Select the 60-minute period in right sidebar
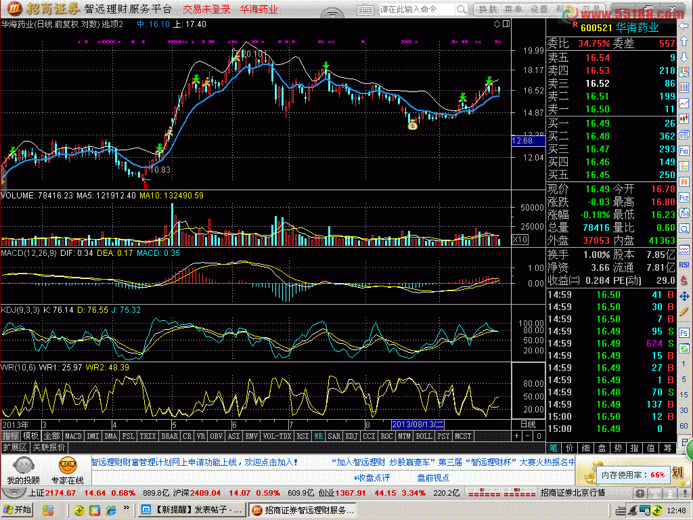Image resolution: width=693 pixels, height=520 pixels. pos(684,426)
